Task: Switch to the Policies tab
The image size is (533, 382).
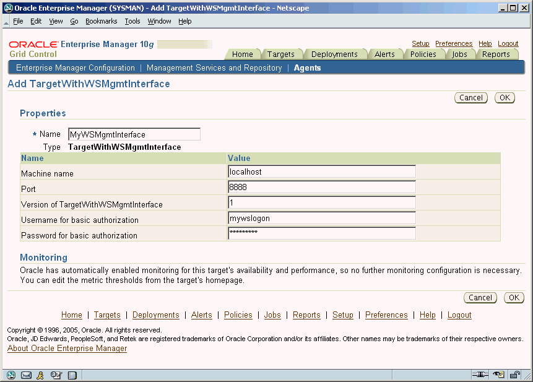Action: [423, 54]
